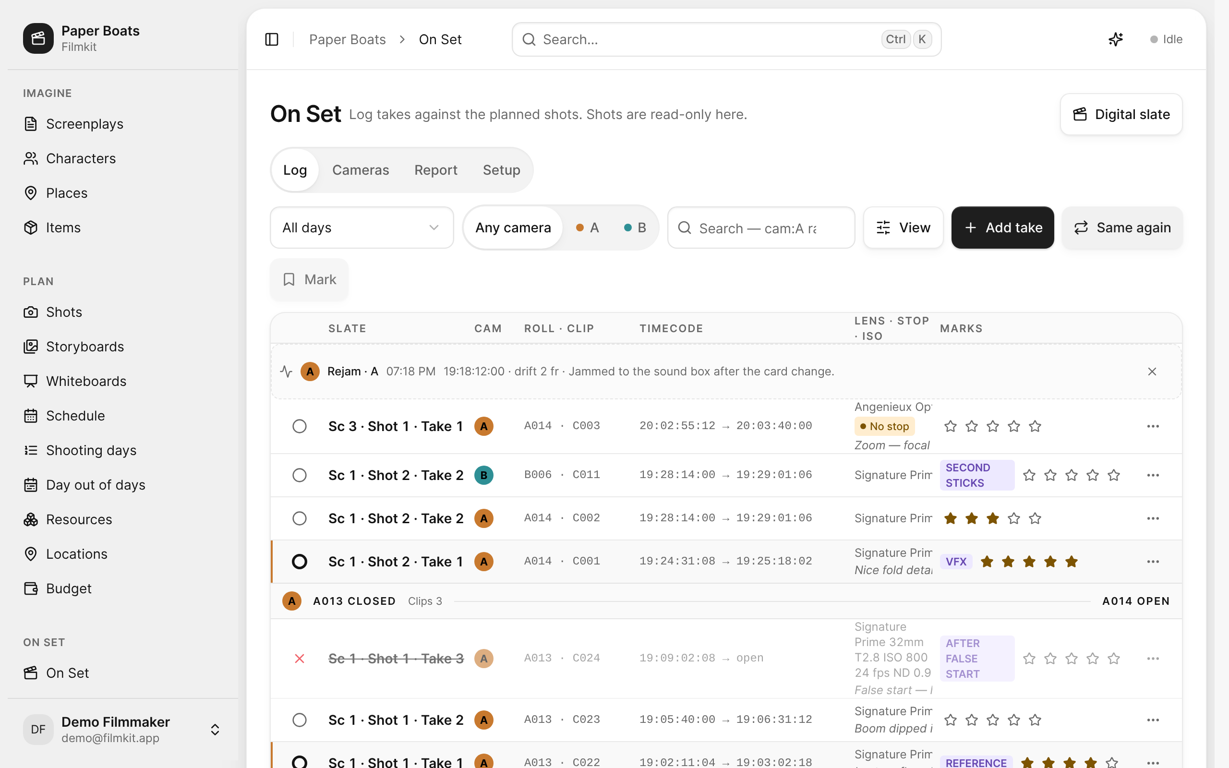Dismiss the Rejam A notice
The width and height of the screenshot is (1229, 768).
[x=1152, y=372]
